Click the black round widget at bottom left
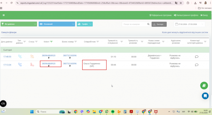The image size is (212, 115). [3, 103]
